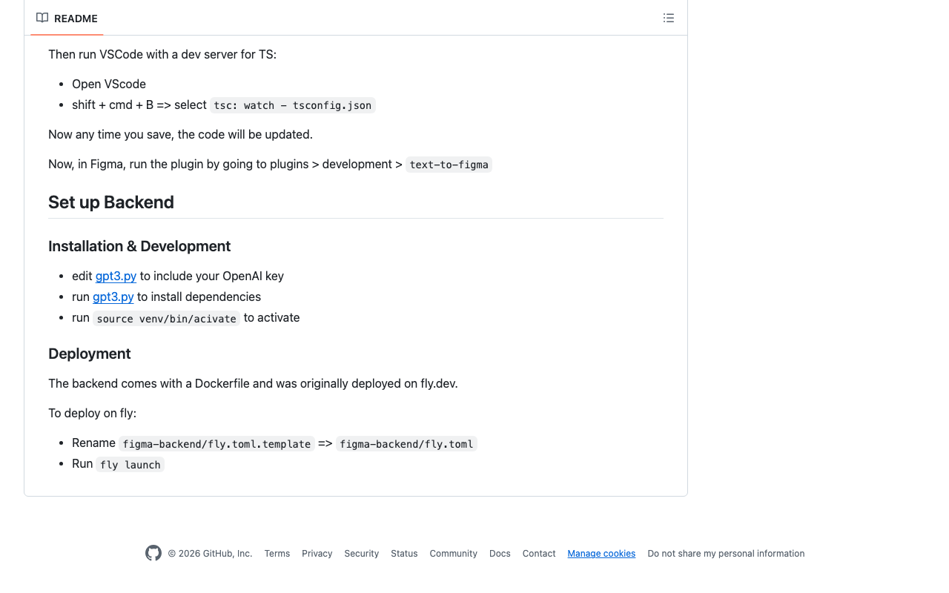949x593 pixels.
Task: Click the fly launch code snippet
Action: click(x=130, y=464)
